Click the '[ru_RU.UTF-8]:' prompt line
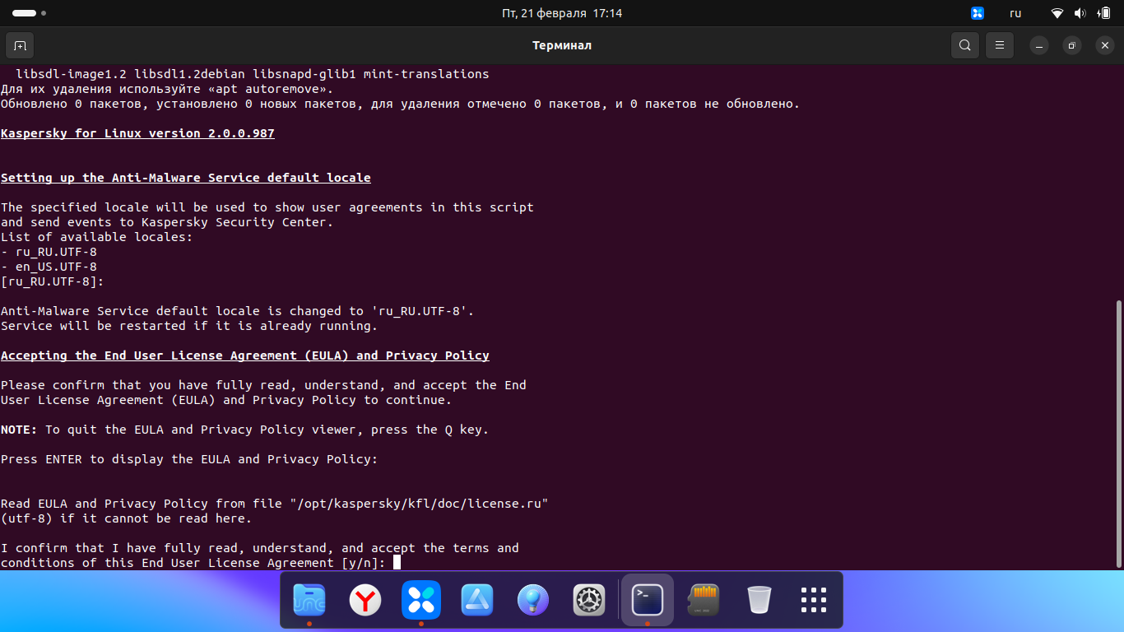The height and width of the screenshot is (632, 1124). [53, 281]
